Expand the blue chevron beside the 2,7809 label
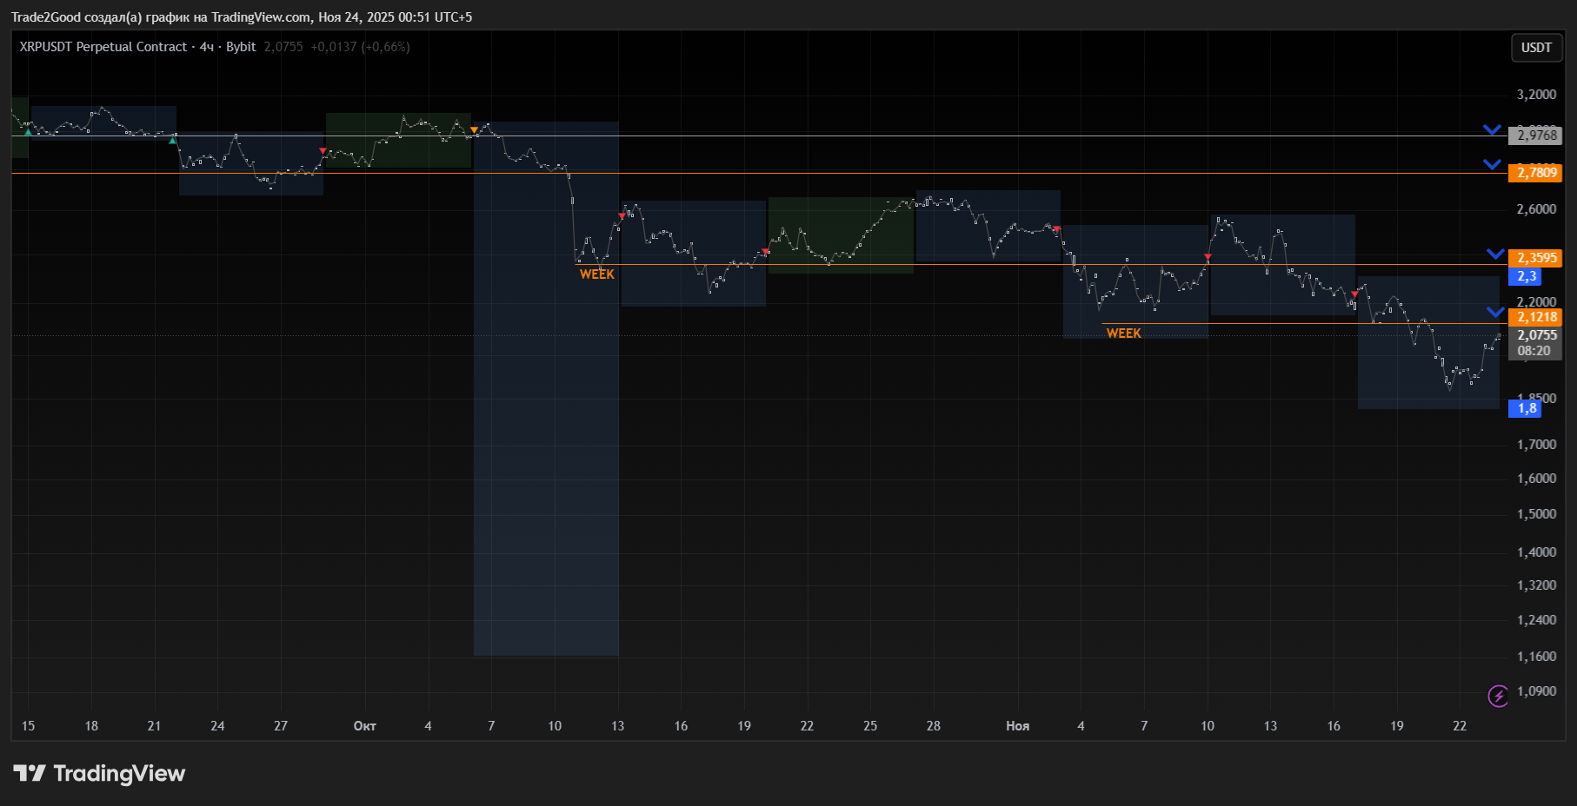 pos(1492,164)
